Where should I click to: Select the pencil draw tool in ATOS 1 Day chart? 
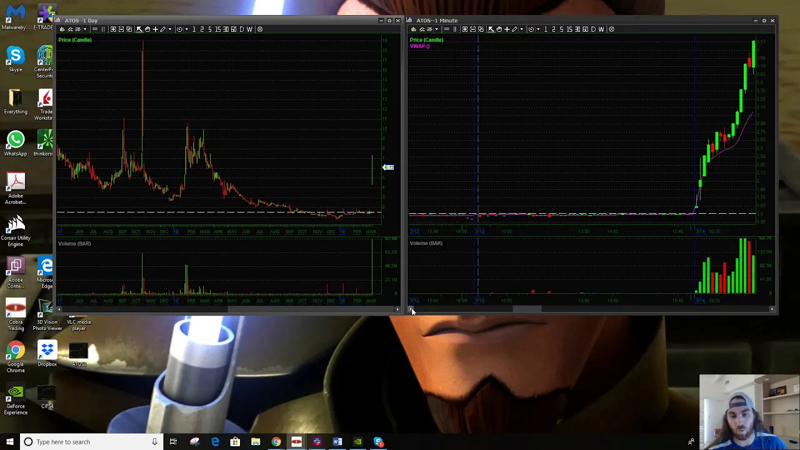tap(163, 29)
